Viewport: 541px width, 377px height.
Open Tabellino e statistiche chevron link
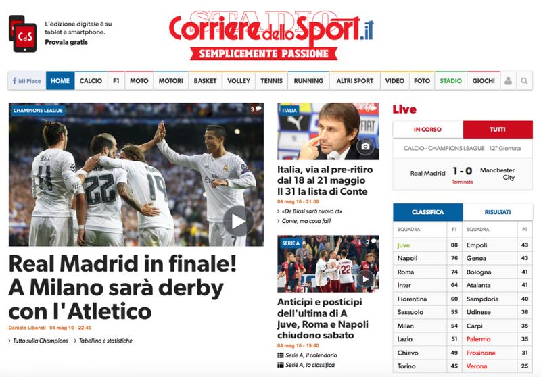coord(103,341)
